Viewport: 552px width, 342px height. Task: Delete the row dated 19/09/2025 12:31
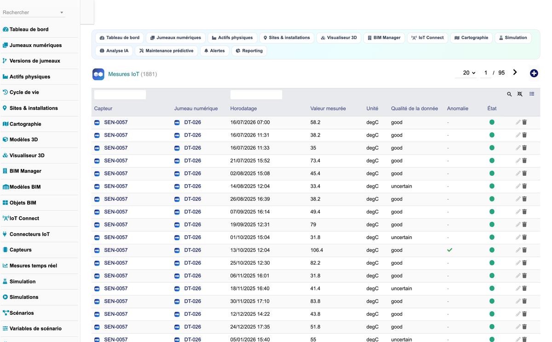click(x=524, y=225)
